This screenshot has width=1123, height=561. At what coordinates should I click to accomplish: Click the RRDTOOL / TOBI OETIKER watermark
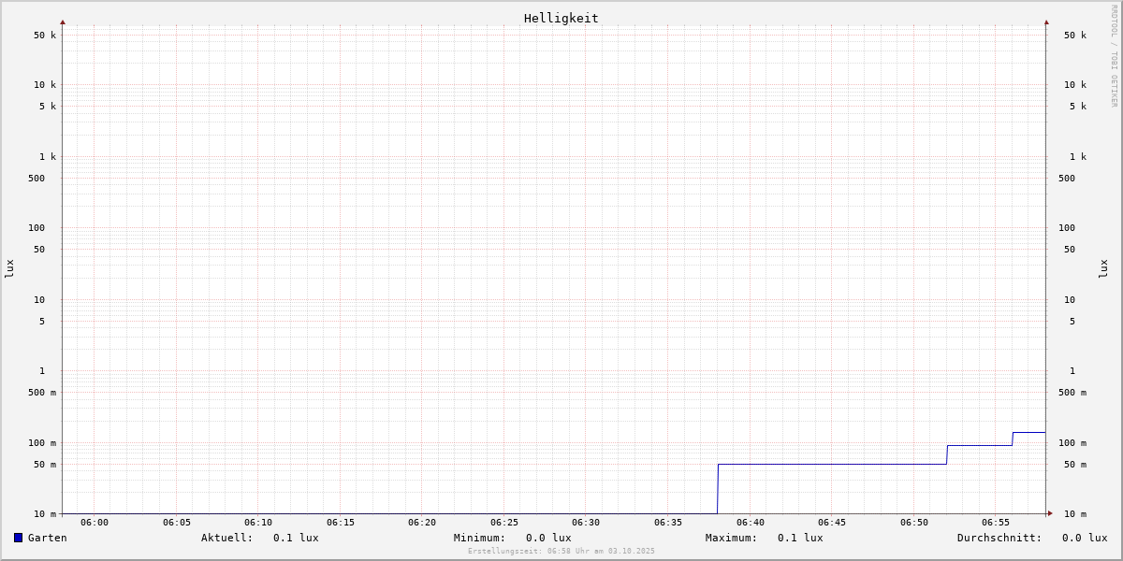click(x=1114, y=56)
